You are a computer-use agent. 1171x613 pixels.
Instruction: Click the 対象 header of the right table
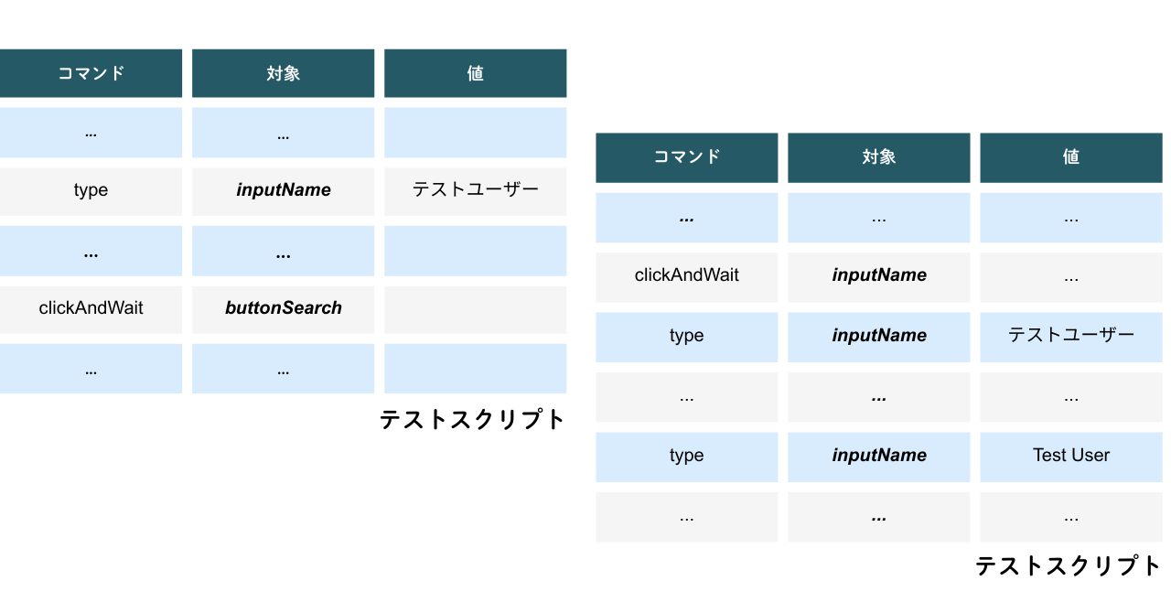point(878,157)
